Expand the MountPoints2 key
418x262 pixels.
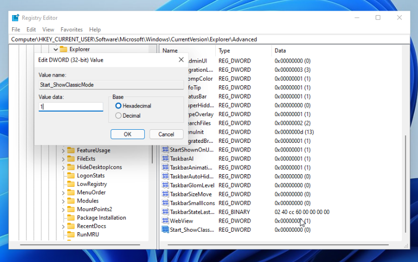[63, 209]
